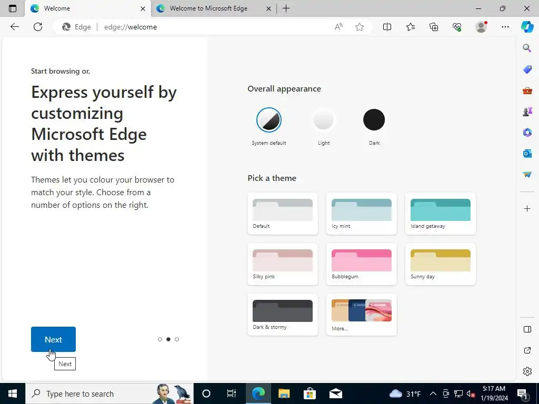The image size is (539, 404).
Task: Open Microsoft Store from taskbar
Action: pos(310,393)
